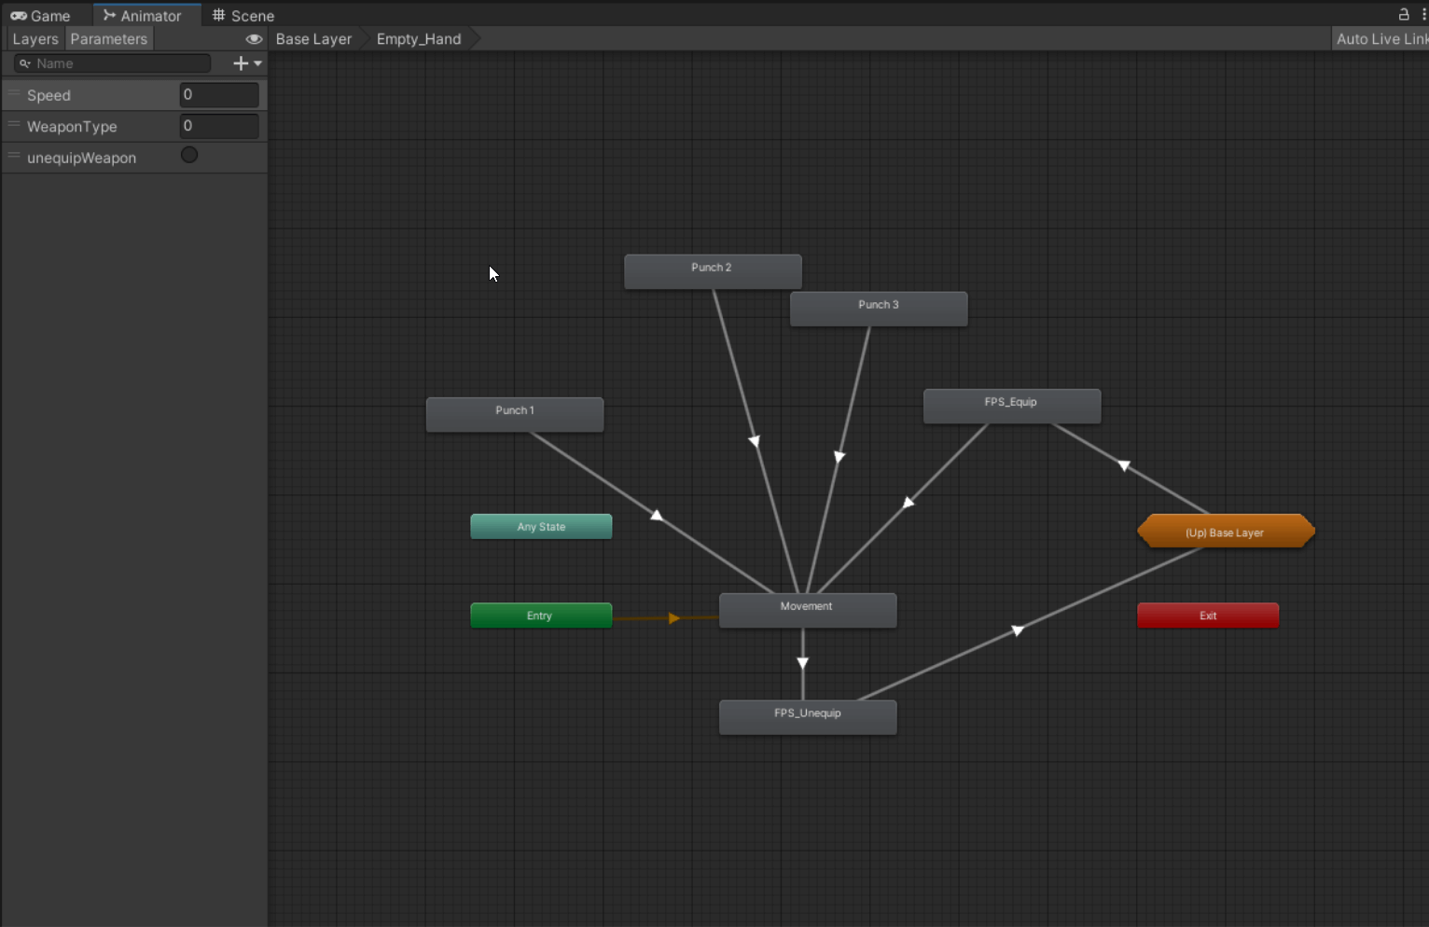Select the Entry to Movement transition arrow
Viewport: 1429px width, 927px height.
673,617
